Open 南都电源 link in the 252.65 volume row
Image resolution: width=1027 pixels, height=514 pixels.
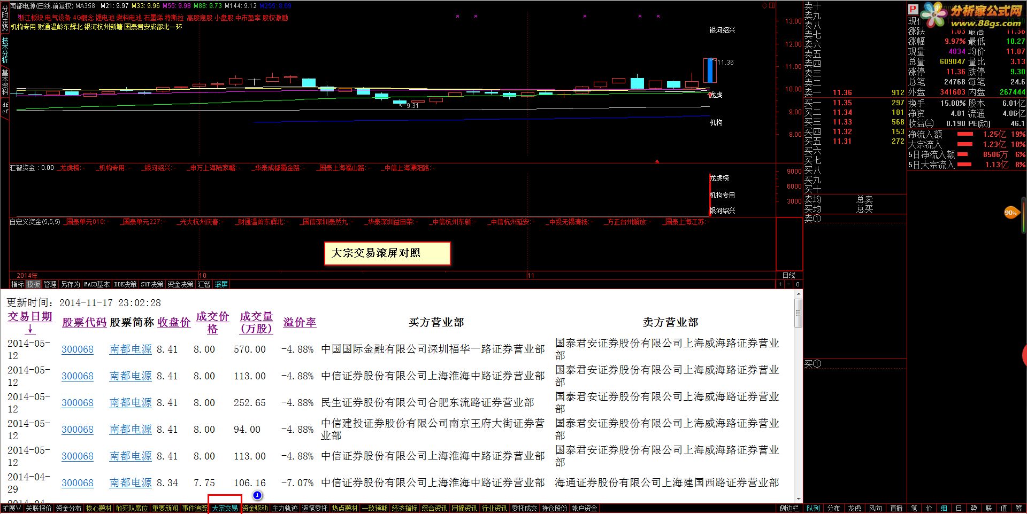tap(131, 403)
